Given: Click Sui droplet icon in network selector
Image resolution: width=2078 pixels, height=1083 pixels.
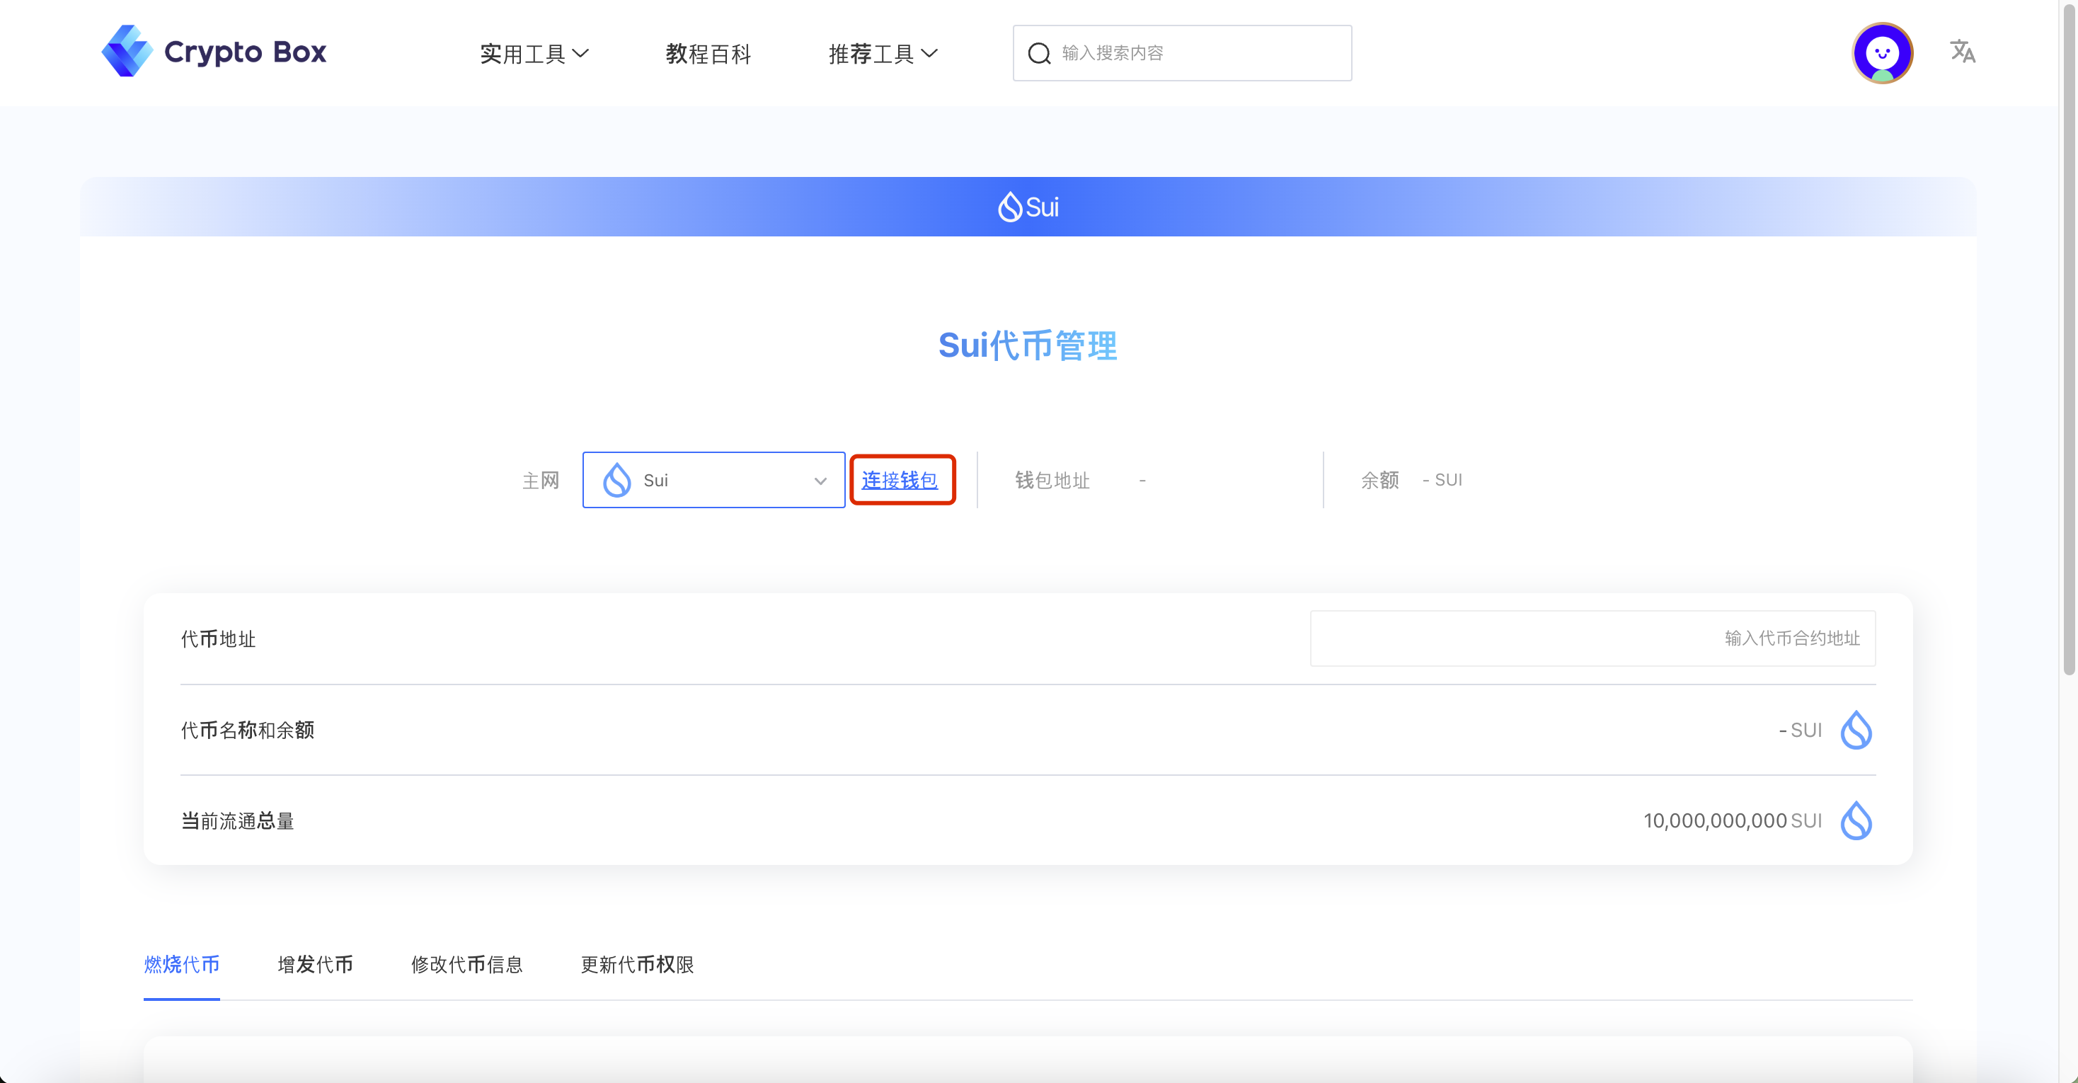Looking at the screenshot, I should click(617, 480).
